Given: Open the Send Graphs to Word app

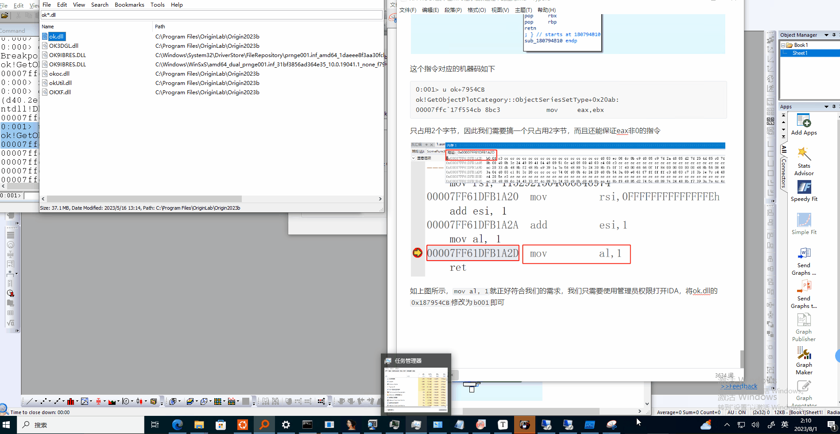Looking at the screenshot, I should click(804, 261).
